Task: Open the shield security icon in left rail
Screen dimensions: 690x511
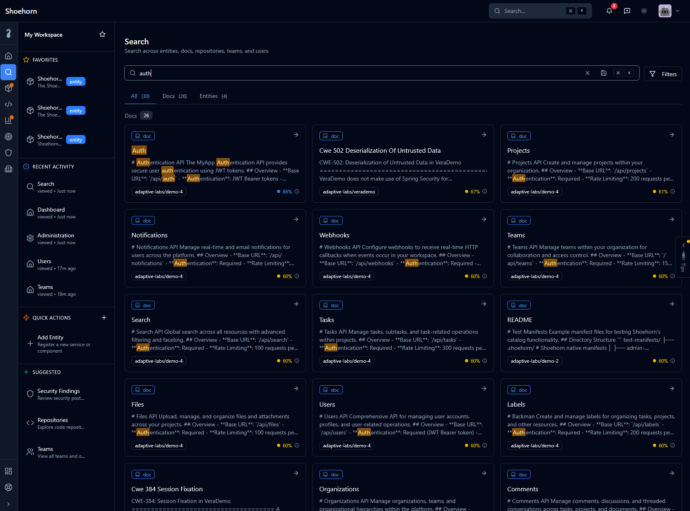Action: point(8,153)
